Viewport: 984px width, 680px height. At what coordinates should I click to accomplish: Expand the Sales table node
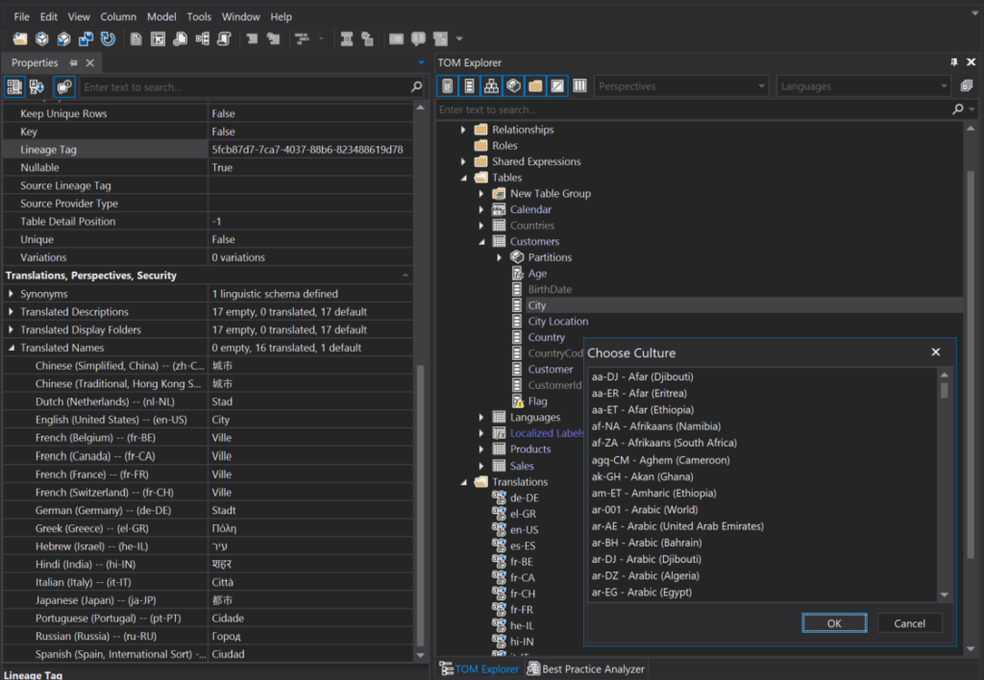coord(481,466)
